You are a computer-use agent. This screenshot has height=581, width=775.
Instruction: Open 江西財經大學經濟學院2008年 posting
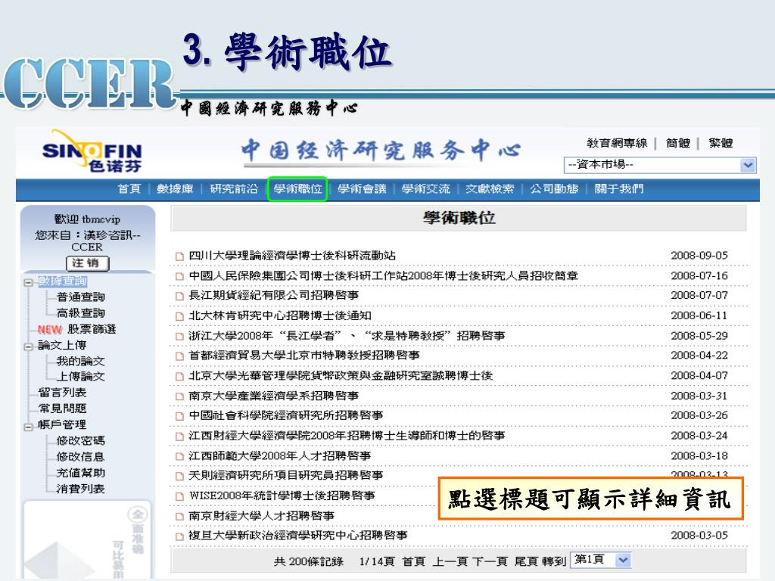pos(347,436)
